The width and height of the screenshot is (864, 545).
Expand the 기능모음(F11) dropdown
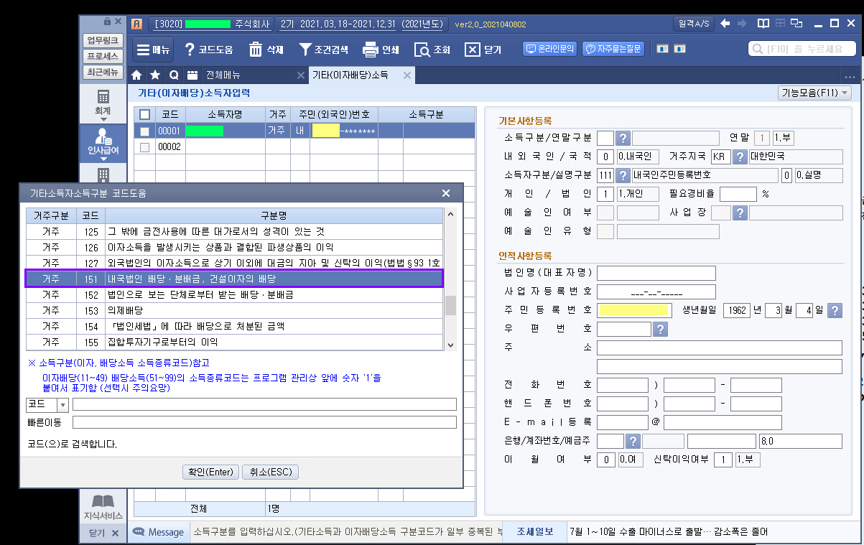click(814, 93)
